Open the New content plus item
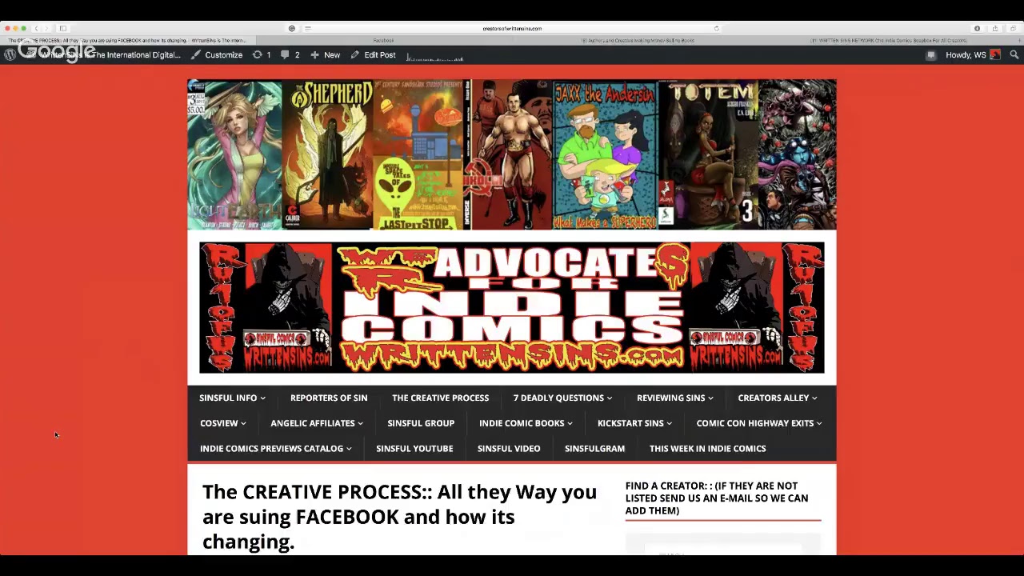The width and height of the screenshot is (1024, 576). pyautogui.click(x=326, y=55)
